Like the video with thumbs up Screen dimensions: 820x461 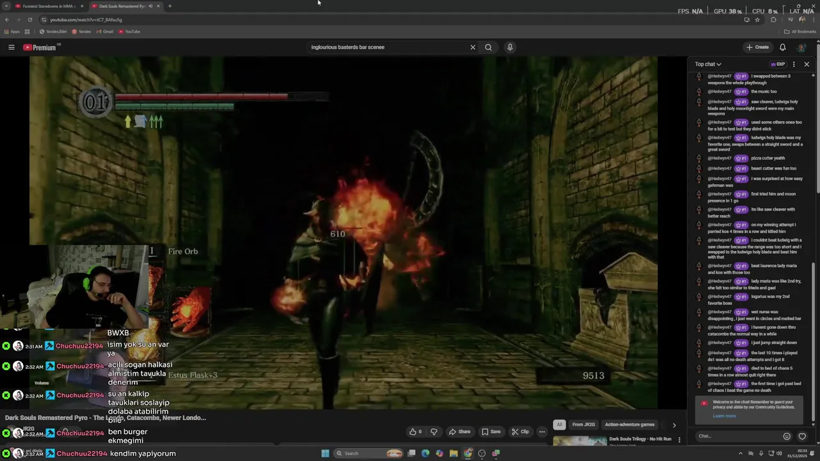[x=416, y=432]
